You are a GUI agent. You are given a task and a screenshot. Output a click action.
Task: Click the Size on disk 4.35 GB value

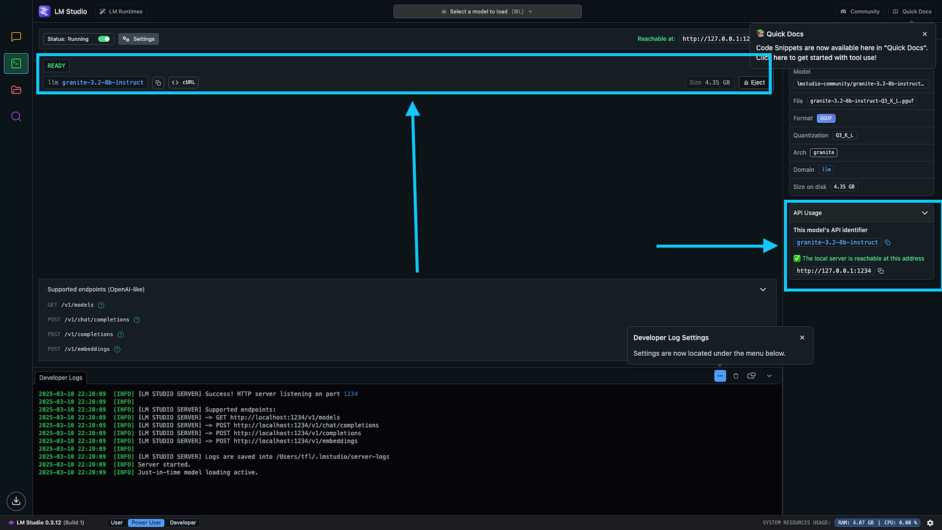click(844, 187)
